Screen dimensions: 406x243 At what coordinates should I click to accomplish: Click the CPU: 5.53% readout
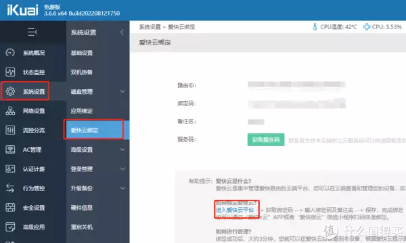pos(387,27)
